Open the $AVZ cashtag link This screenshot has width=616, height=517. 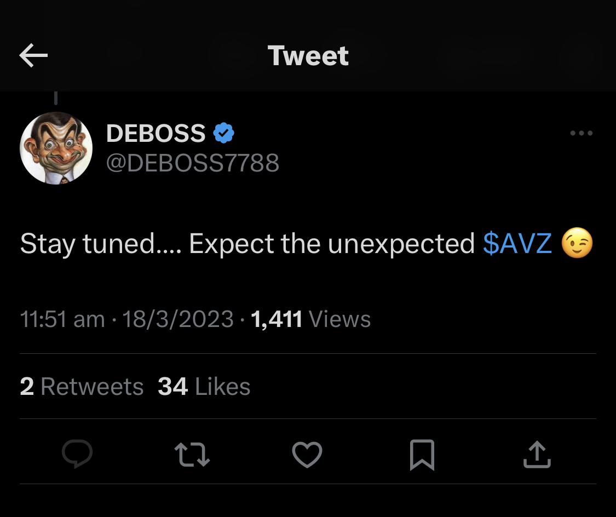(x=517, y=244)
